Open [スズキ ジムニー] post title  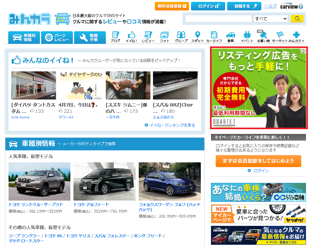[x=127, y=108]
